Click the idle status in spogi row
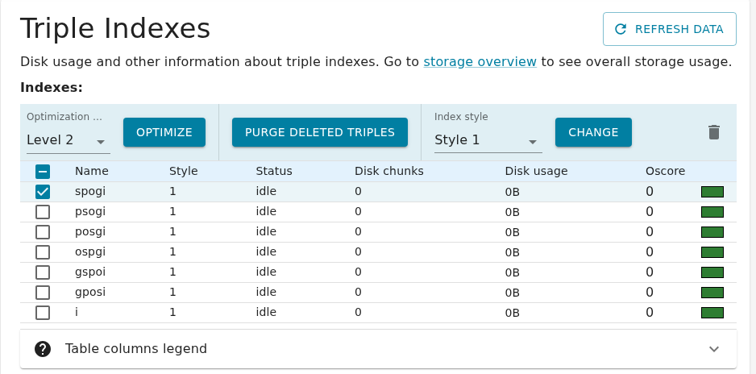Screen dimensions: 756x374 (266, 191)
